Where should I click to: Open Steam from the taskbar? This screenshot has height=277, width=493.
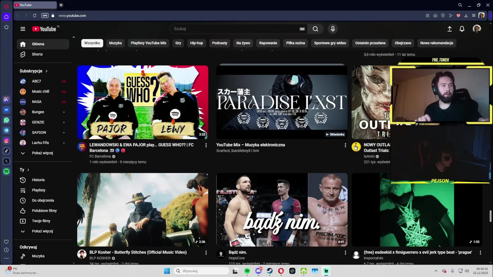[270, 271]
